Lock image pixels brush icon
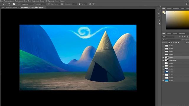Screen dimensions: 189x106 (x=171, y=43)
